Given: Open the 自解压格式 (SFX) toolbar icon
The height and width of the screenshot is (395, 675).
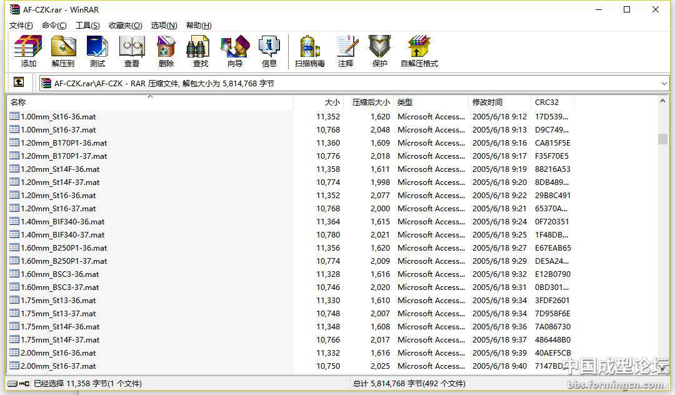Looking at the screenshot, I should click(419, 51).
